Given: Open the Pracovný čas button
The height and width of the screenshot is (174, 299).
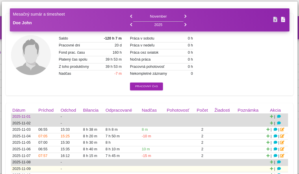Looking at the screenshot, I should [x=146, y=87].
